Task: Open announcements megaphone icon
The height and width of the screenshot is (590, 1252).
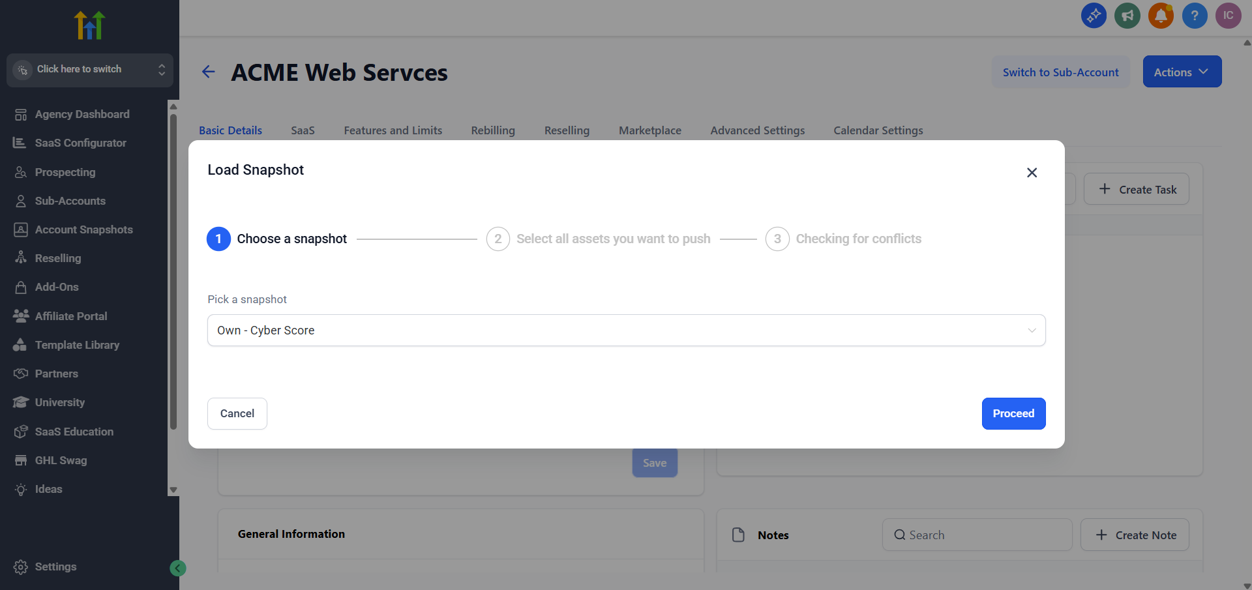Action: [x=1127, y=15]
